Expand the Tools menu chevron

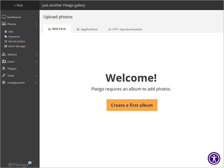(x=36, y=76)
